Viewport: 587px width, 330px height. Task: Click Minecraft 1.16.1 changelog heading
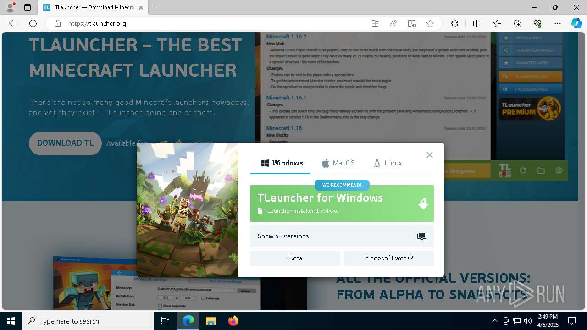click(286, 98)
